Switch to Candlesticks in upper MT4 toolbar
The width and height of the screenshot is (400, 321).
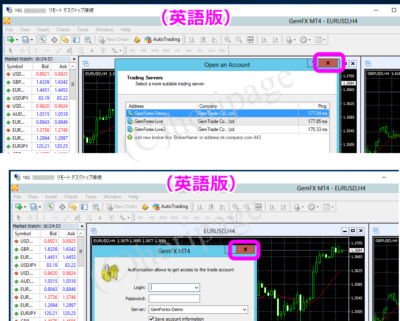(x=203, y=40)
